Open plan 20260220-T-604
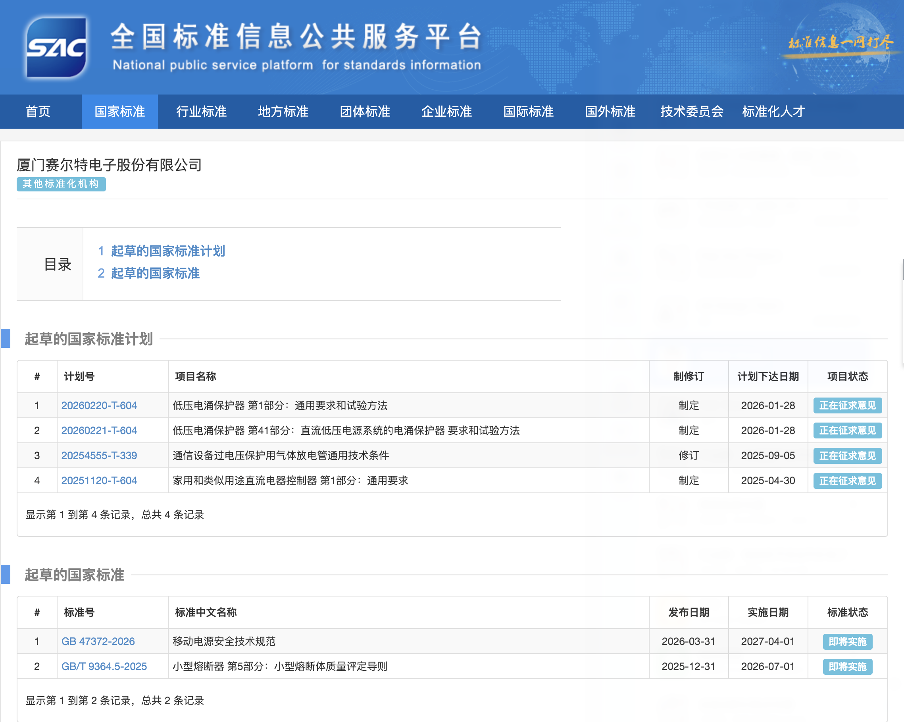This screenshot has width=904, height=722. coord(99,405)
